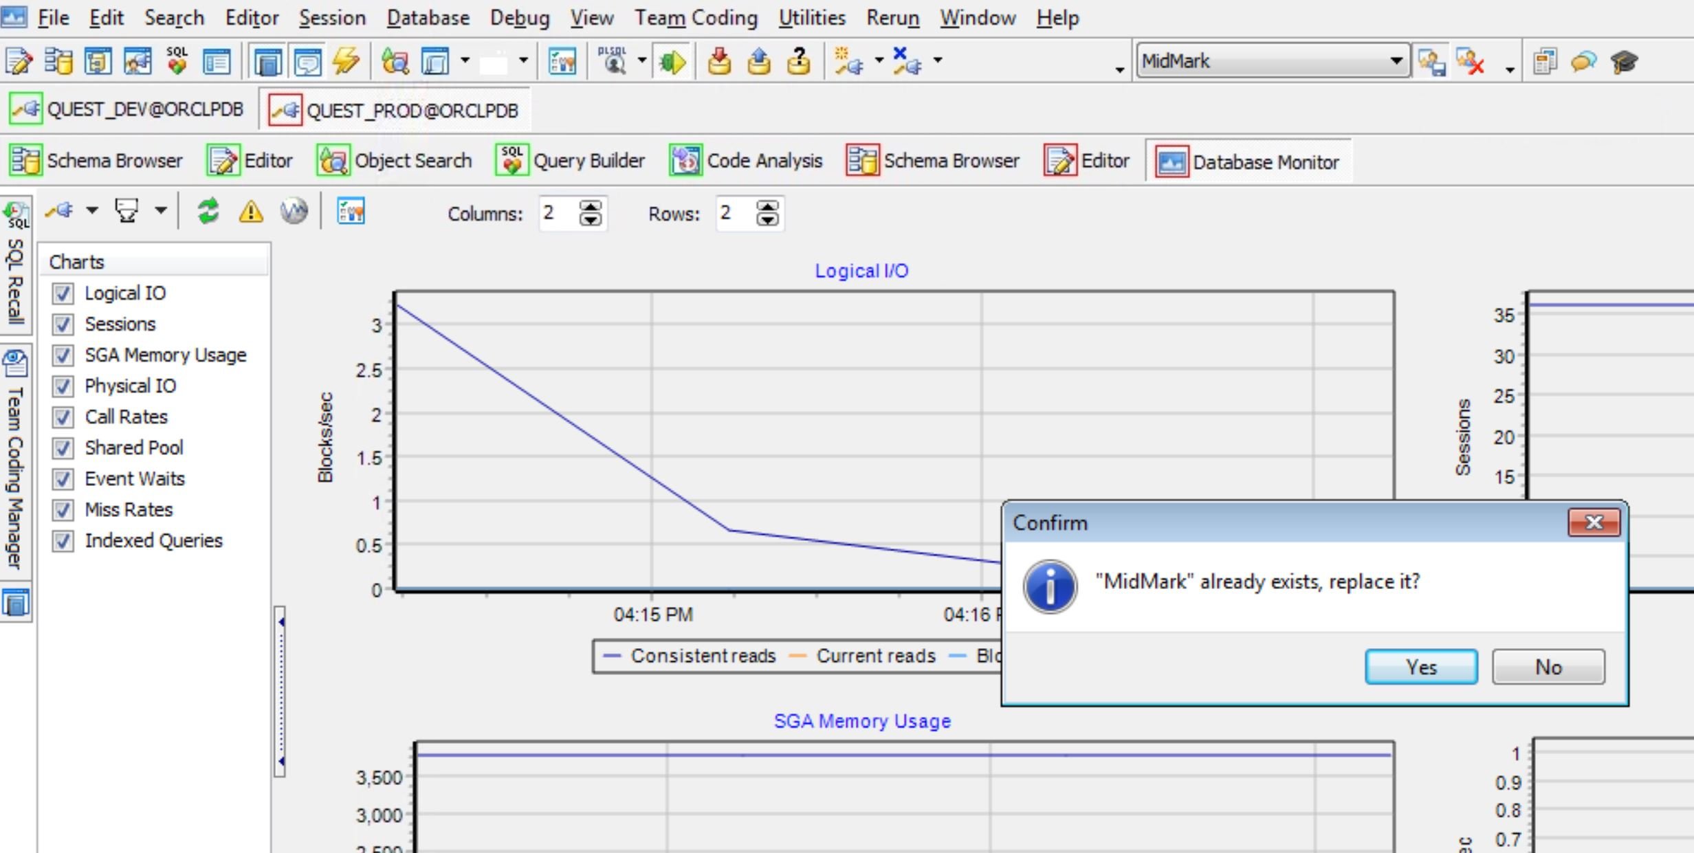Click the Refresh icon in toolbar
The width and height of the screenshot is (1694, 853).
click(x=206, y=211)
